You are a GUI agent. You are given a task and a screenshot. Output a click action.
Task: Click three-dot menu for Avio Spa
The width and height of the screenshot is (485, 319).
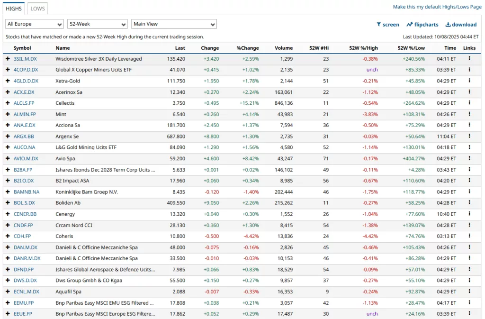[469, 158]
